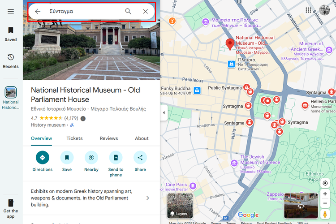Click the Μουσείο της Πόλεως των Αθηνών marker

206,22
